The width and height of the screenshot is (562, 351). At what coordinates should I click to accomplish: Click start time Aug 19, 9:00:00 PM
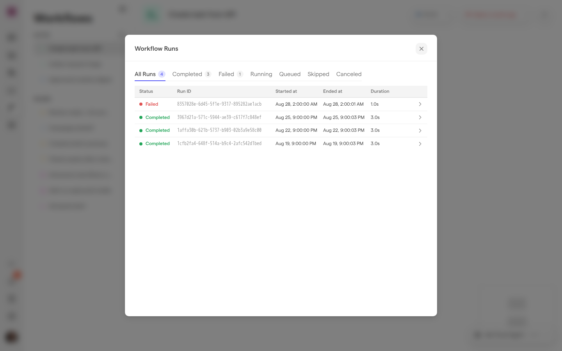pyautogui.click(x=296, y=144)
